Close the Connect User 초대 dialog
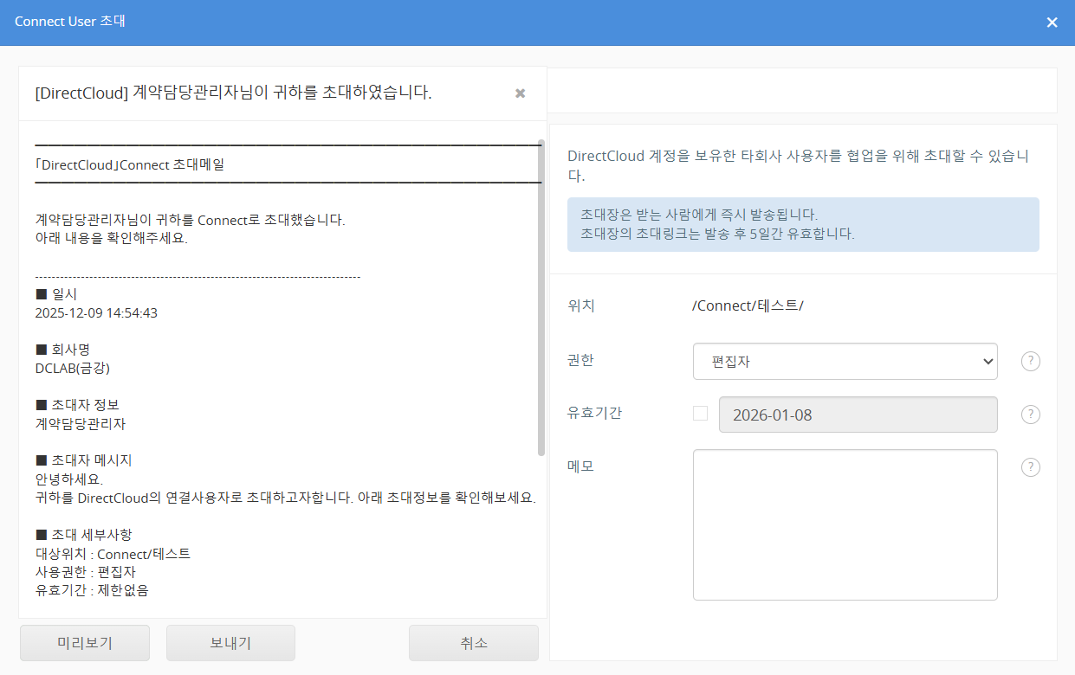Viewport: 1075px width, 675px height. pos(1052,22)
